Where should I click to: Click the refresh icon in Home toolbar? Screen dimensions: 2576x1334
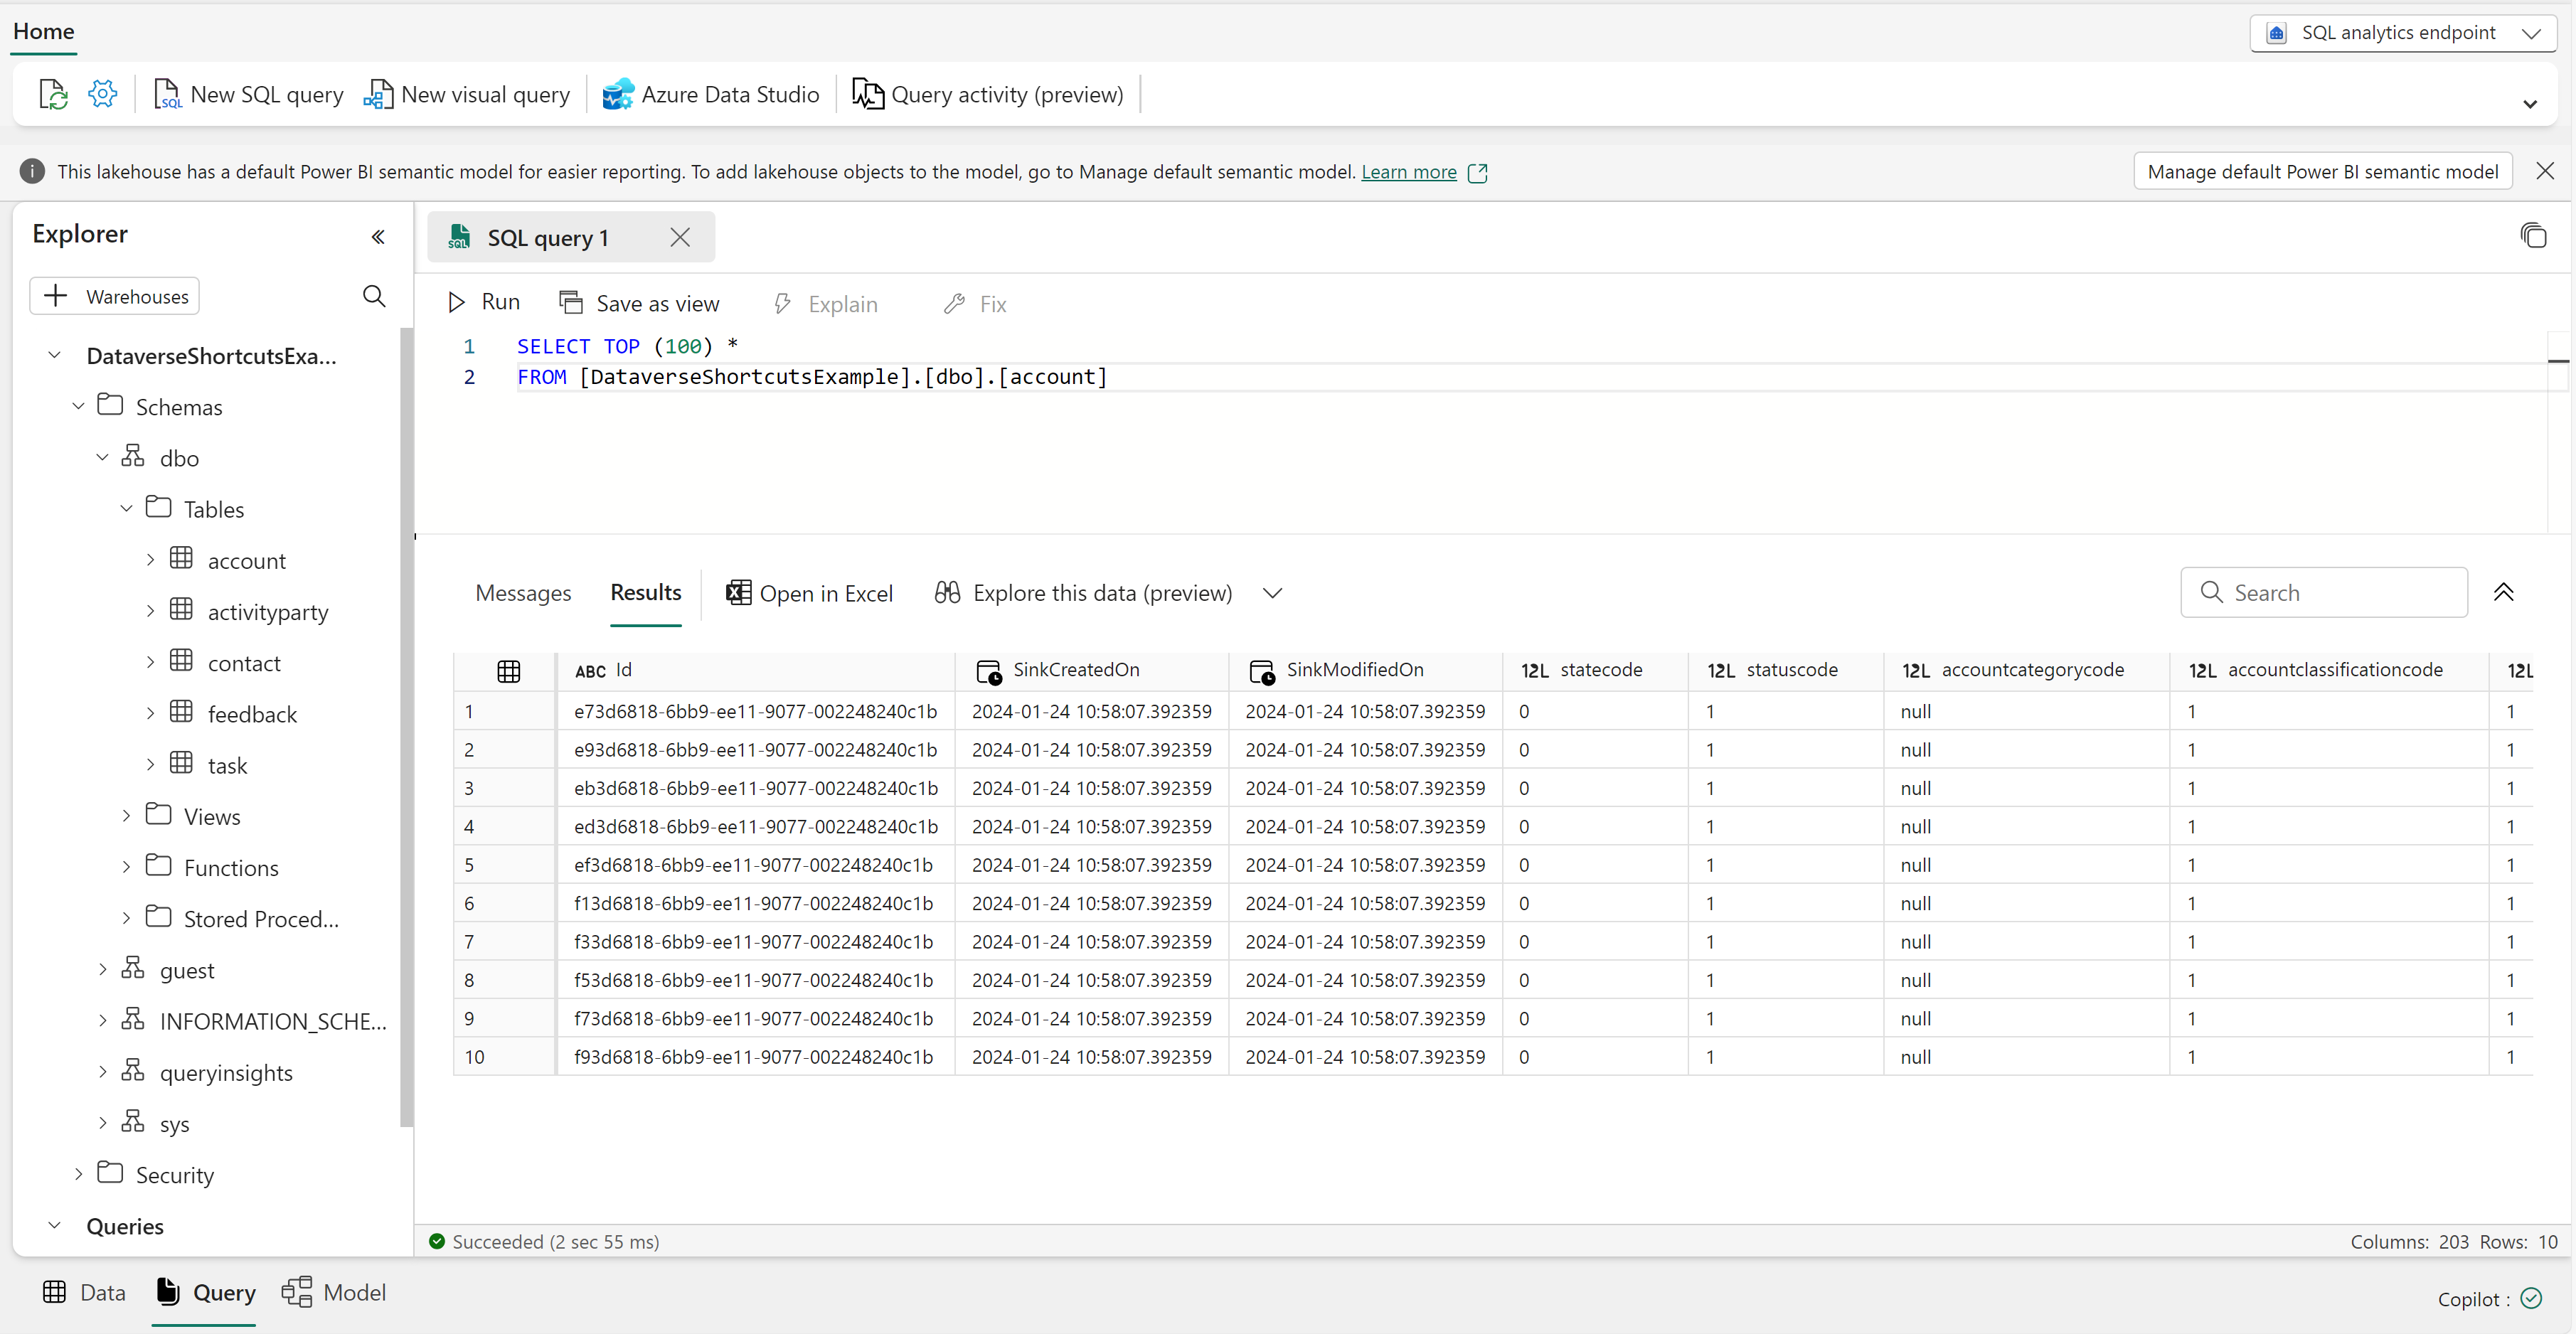pyautogui.click(x=53, y=94)
